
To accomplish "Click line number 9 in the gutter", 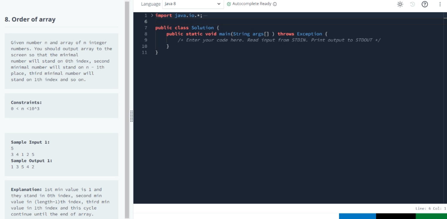I will (x=146, y=40).
